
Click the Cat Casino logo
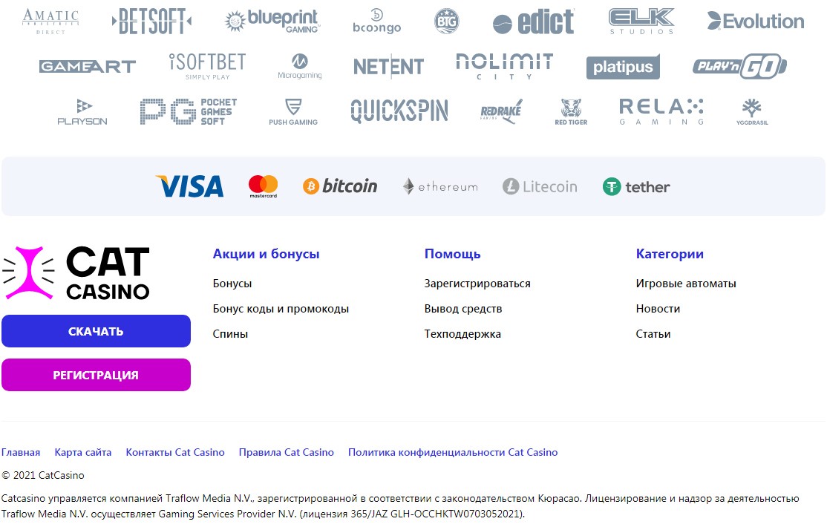tap(76, 273)
